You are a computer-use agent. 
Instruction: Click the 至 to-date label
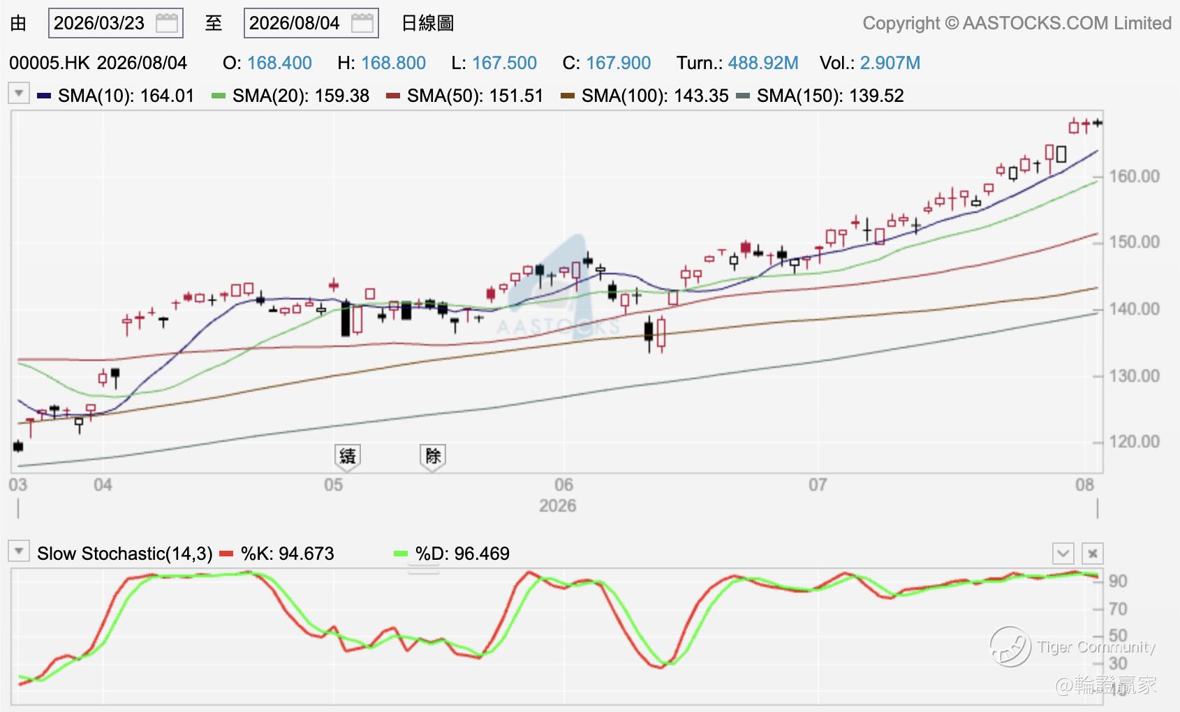click(214, 23)
